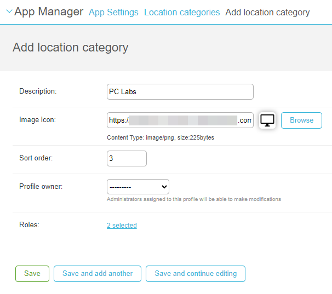Click the 'Add location category' page title
This screenshot has height=294, width=332.
[x=71, y=48]
